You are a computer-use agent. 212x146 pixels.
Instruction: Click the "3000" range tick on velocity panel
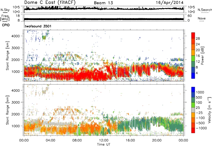click(16, 102)
